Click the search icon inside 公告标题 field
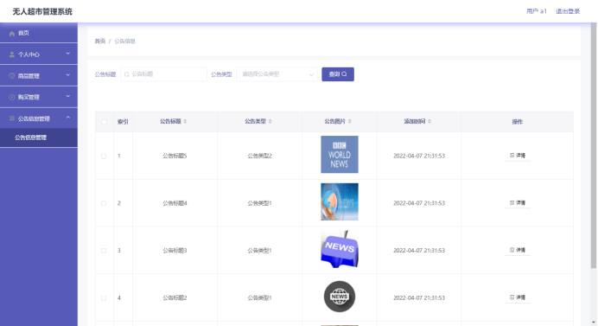The image size is (598, 326). 127,74
